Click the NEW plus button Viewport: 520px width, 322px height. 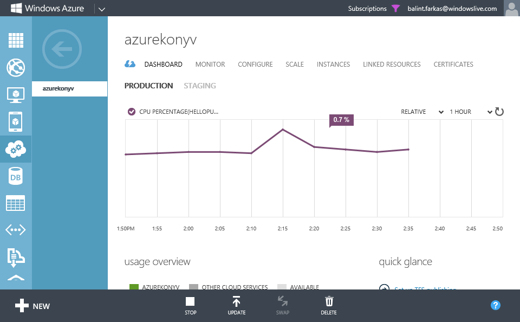(x=32, y=306)
